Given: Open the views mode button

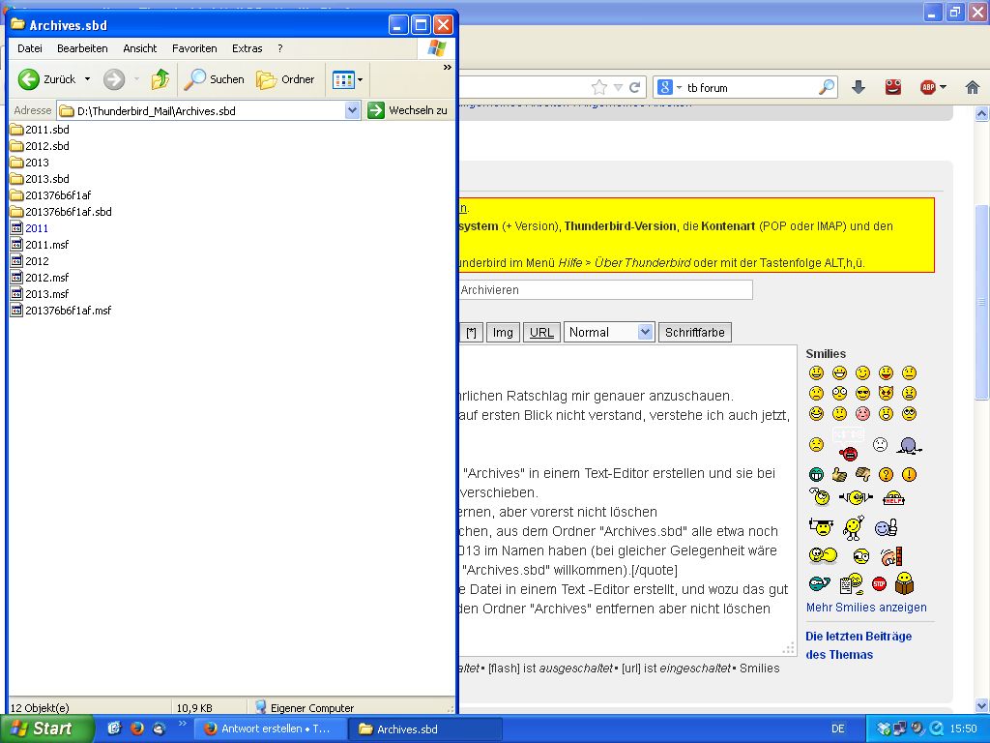Looking at the screenshot, I should (343, 80).
